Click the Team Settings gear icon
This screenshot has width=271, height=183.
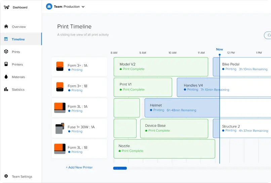pyautogui.click(x=6, y=176)
